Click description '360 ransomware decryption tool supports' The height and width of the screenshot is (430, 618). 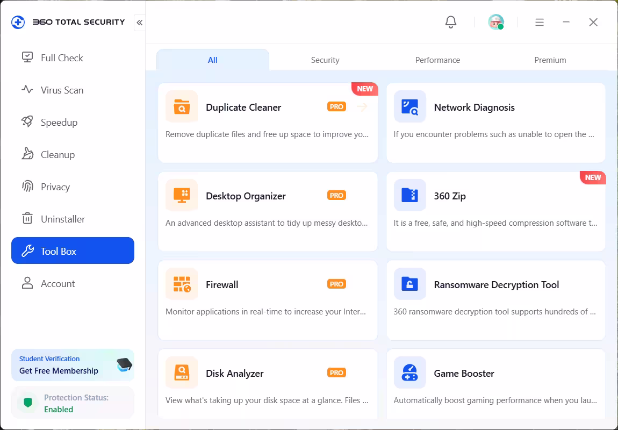494,312
